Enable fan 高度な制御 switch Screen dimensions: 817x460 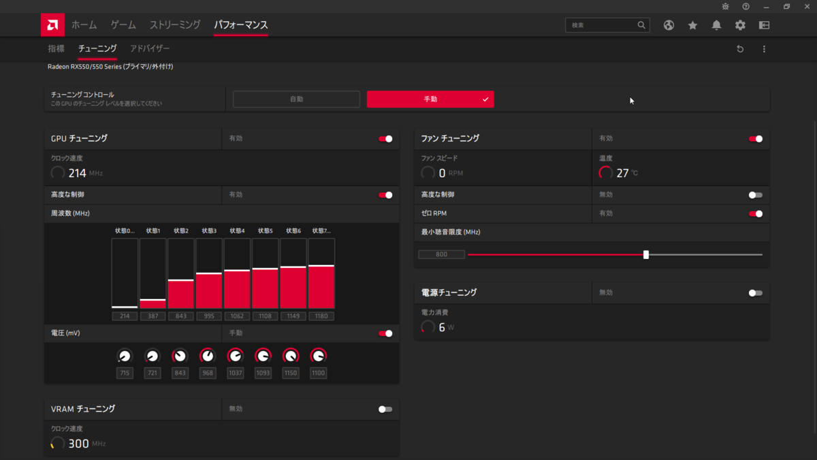pyautogui.click(x=756, y=195)
